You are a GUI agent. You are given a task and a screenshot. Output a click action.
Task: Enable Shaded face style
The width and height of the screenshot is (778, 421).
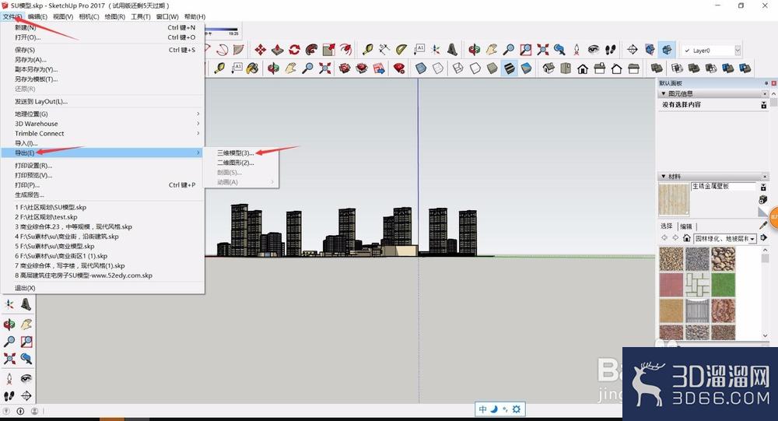pos(492,68)
